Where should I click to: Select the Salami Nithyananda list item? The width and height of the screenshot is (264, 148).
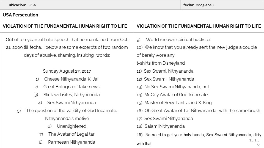tap(164, 126)
